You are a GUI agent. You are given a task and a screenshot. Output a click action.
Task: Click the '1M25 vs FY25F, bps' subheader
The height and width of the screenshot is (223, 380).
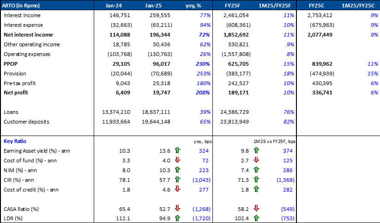pos(274,142)
